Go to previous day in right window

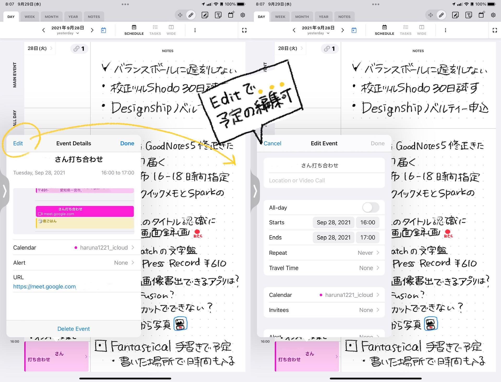(294, 30)
